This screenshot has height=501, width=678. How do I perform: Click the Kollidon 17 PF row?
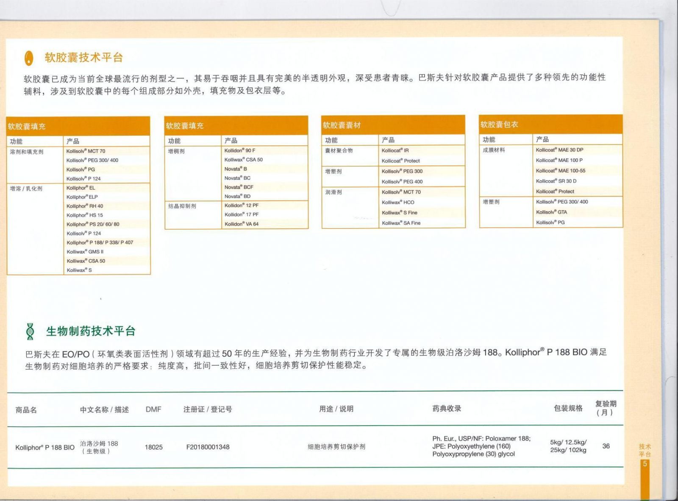coord(265,214)
